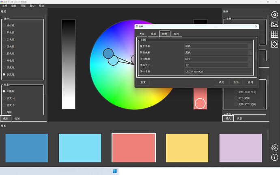Click the fourth sidebar icon below grid

[275, 43]
